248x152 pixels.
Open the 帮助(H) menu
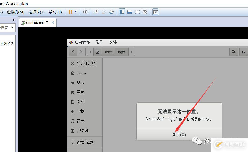tap(55, 12)
